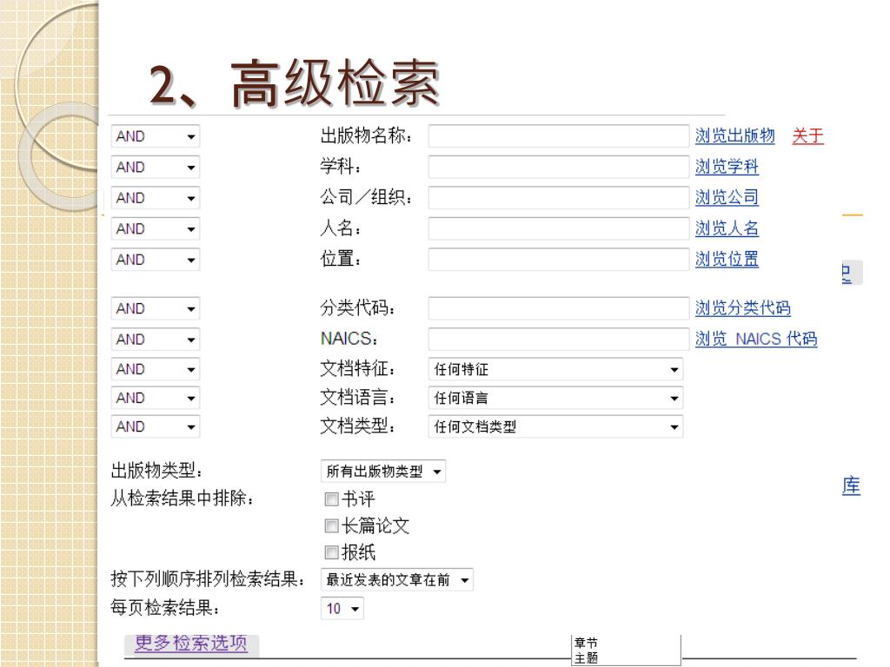
Task: Open the 浏览出版物 link
Action: (x=735, y=136)
